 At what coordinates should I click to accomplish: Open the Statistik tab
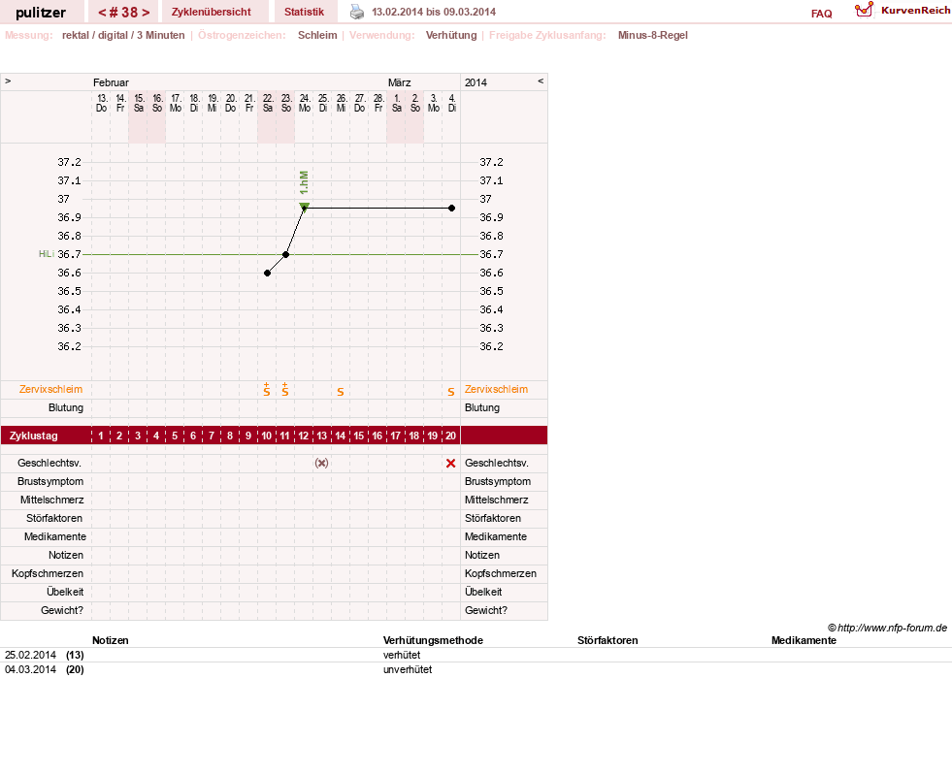(x=304, y=12)
